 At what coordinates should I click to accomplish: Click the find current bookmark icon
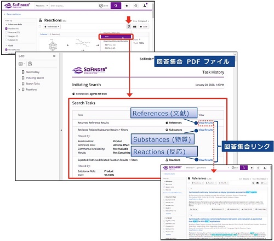coord(30,64)
